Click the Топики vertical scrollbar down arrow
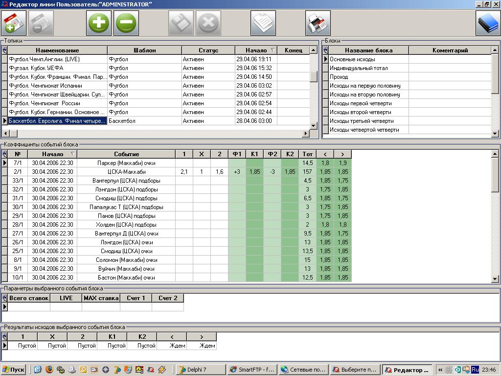This screenshot has height=376, width=501. pos(314,126)
